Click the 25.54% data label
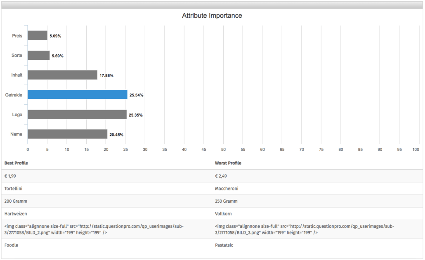 pyautogui.click(x=137, y=95)
